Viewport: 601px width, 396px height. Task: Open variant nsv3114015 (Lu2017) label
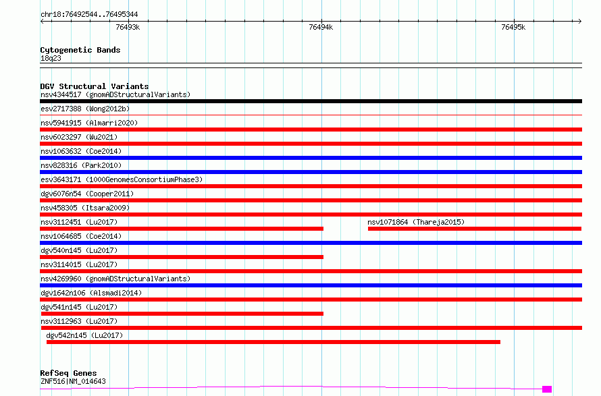[79, 264]
